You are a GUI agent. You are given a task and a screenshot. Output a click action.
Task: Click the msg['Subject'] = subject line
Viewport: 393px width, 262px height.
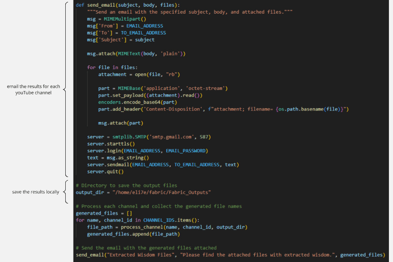click(x=121, y=40)
